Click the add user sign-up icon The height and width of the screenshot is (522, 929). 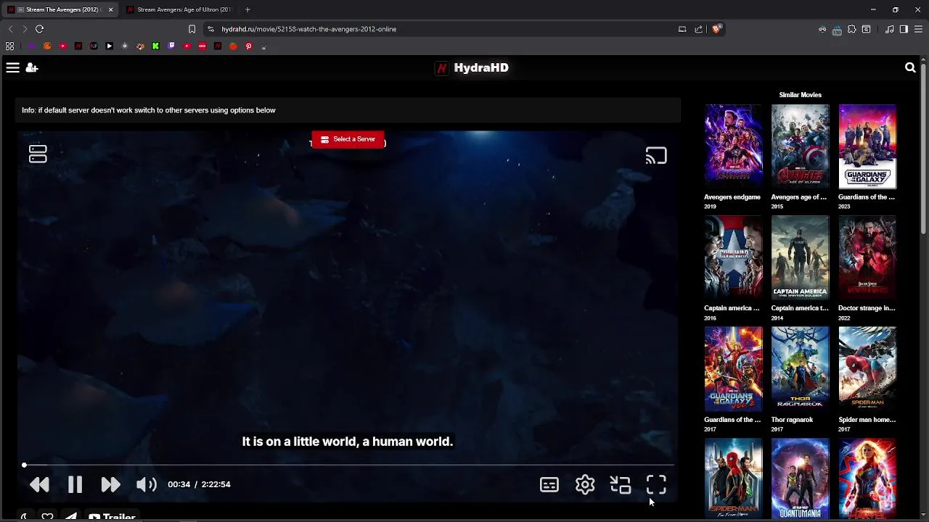32,67
